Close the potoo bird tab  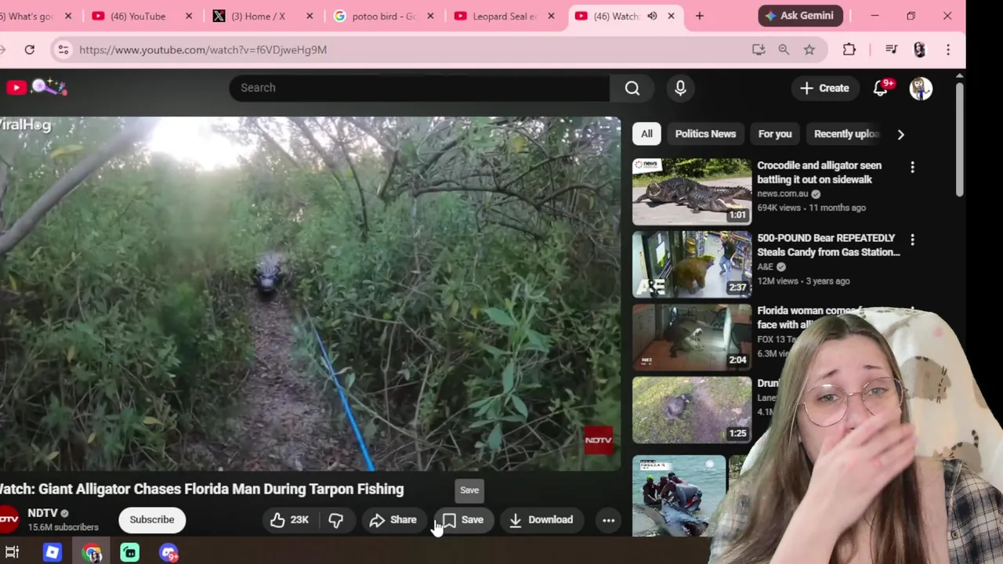pyautogui.click(x=430, y=16)
